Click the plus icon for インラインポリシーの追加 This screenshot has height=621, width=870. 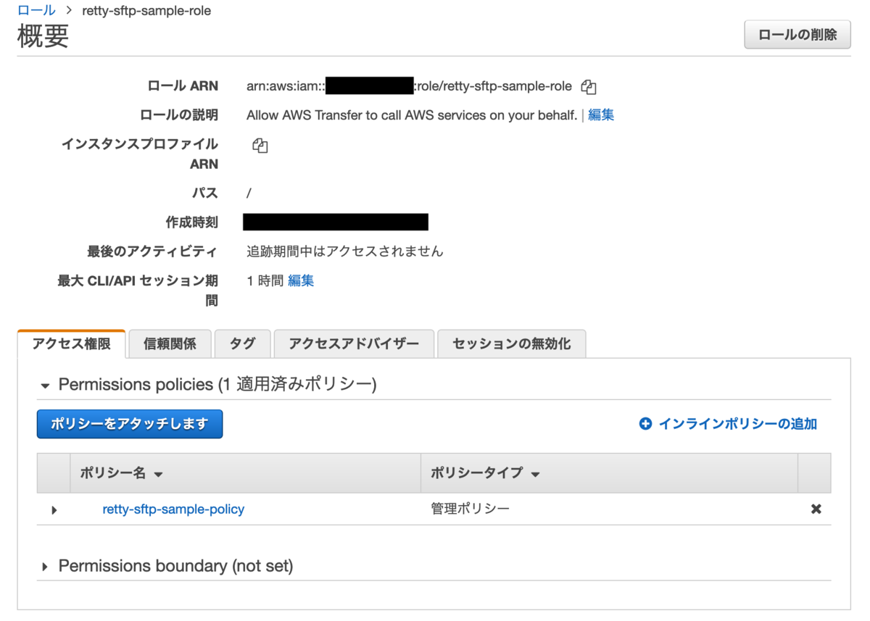click(x=645, y=424)
